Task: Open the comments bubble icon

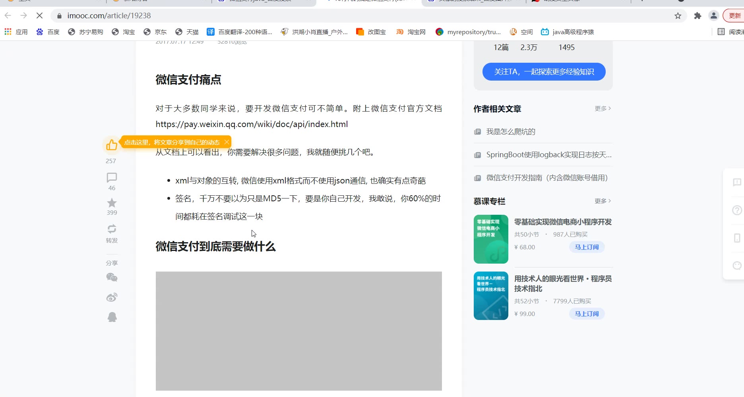Action: pyautogui.click(x=112, y=177)
